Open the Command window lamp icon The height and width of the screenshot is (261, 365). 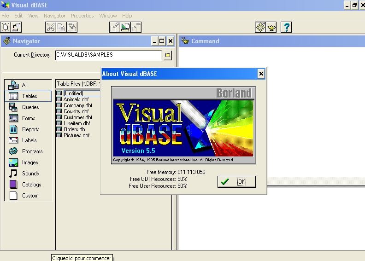[x=271, y=27]
